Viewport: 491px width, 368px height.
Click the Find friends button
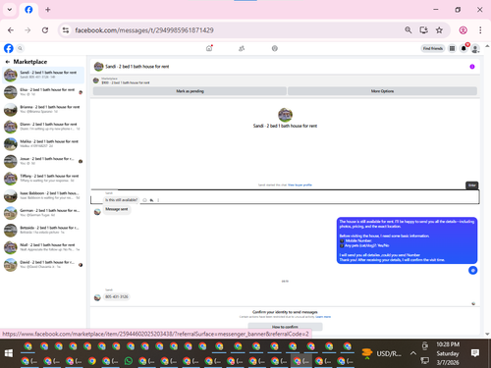click(433, 48)
